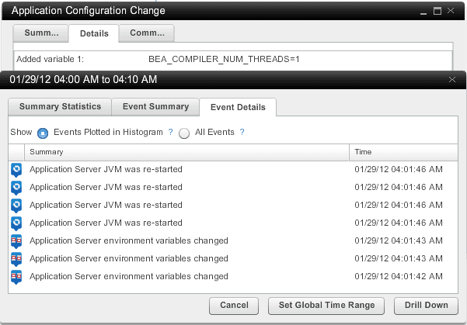Click the fourth JVM re-started event icon

(16, 223)
